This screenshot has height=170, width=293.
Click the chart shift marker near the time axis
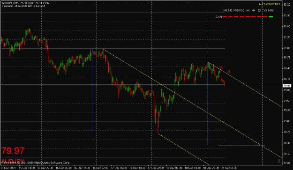pyautogui.click(x=279, y=161)
